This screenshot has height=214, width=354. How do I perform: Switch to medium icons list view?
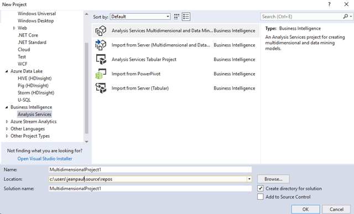tap(186, 17)
